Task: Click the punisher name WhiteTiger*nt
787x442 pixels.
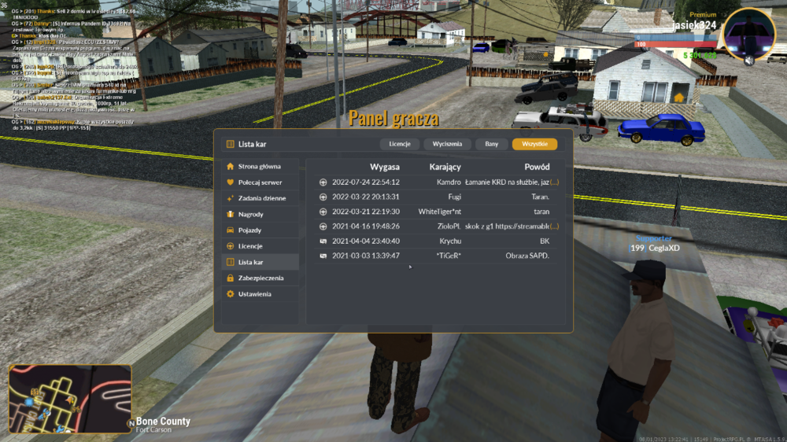Action: (x=440, y=212)
